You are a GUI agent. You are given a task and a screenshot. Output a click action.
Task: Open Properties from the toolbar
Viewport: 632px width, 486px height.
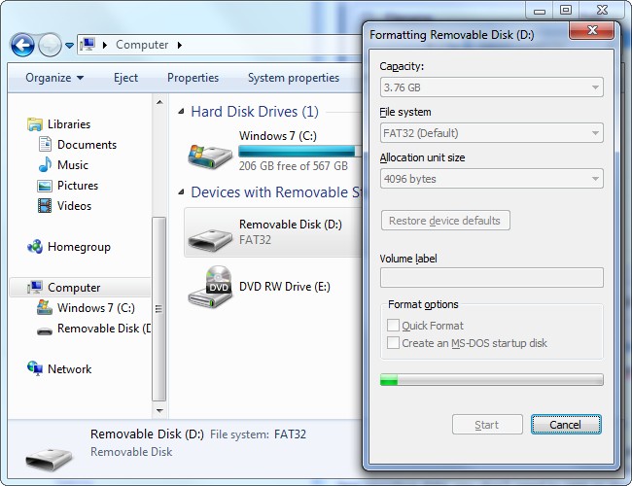pos(193,78)
